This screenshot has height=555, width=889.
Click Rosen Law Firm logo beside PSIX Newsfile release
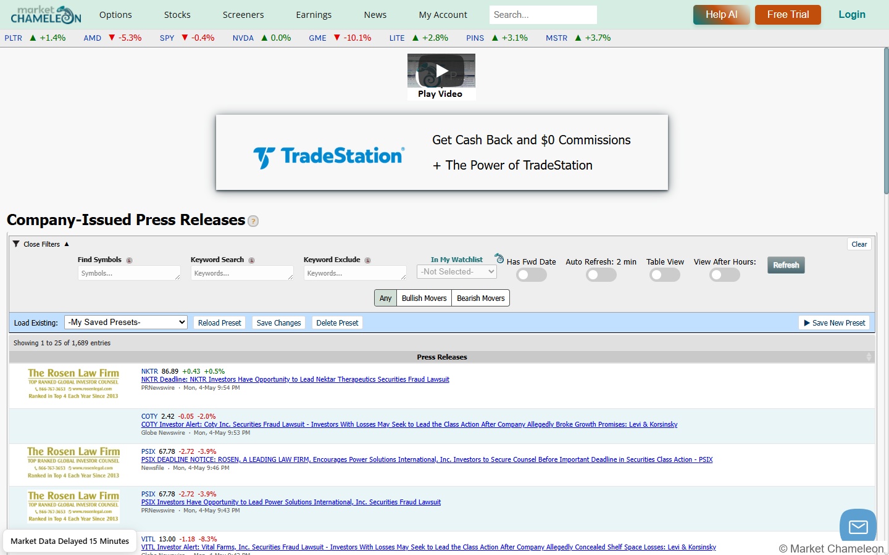(73, 462)
